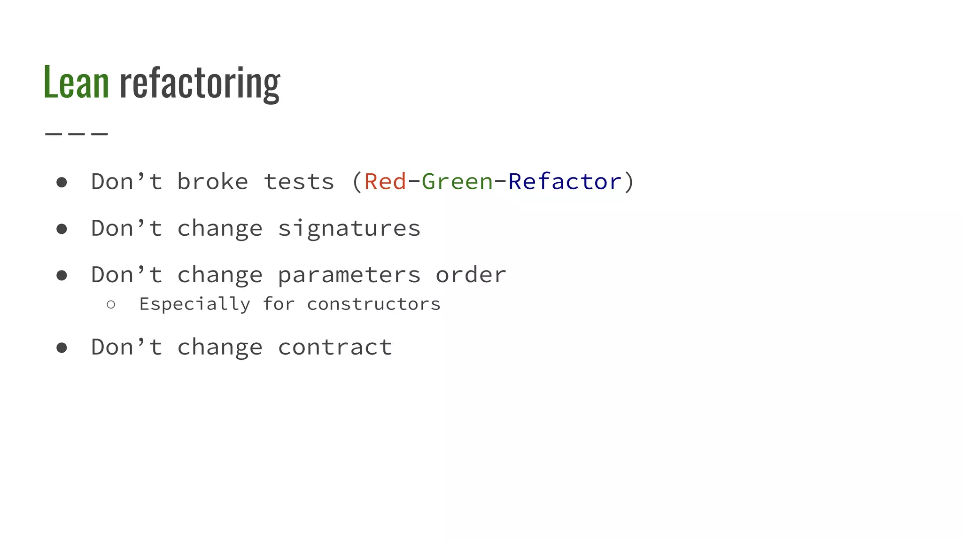Screen dimensions: 962x541
Task: Click the bullet before "Don't change parameters order"
Action: (62, 275)
